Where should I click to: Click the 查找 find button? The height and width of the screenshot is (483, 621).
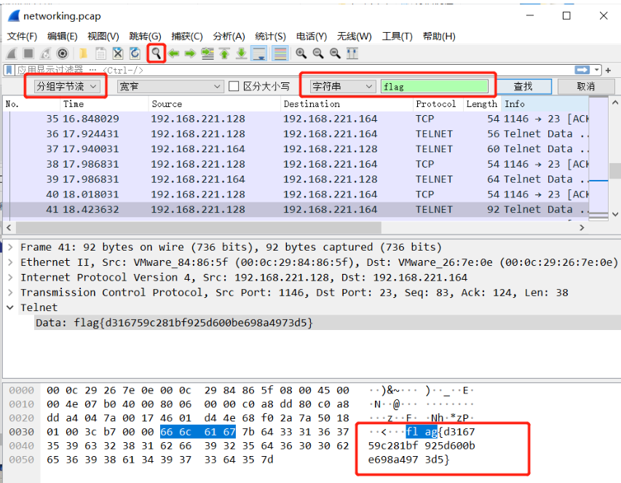(523, 86)
